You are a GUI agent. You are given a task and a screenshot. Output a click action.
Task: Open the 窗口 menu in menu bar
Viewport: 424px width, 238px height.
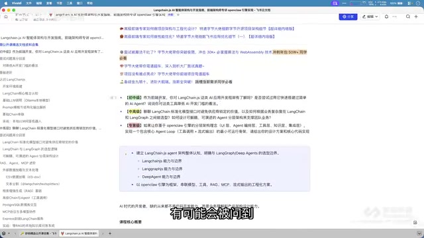[x=79, y=3]
